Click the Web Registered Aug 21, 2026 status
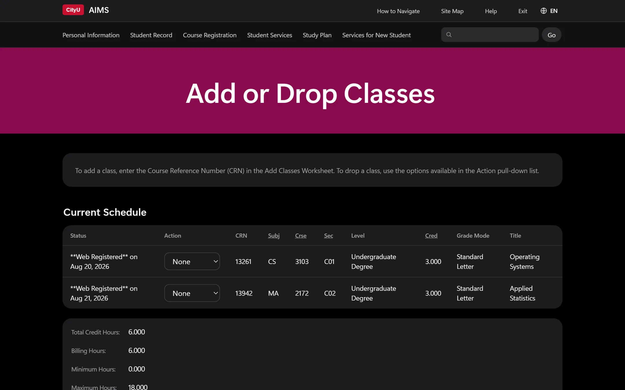The width and height of the screenshot is (625, 390). (x=104, y=294)
